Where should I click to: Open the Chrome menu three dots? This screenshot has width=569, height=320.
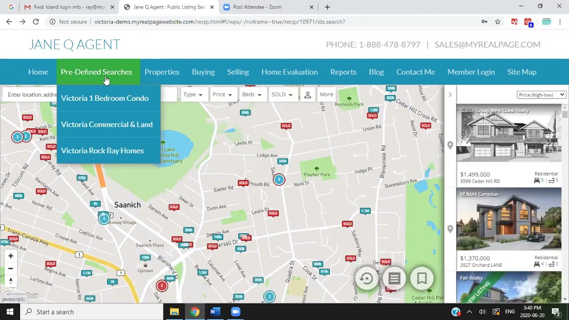[560, 22]
